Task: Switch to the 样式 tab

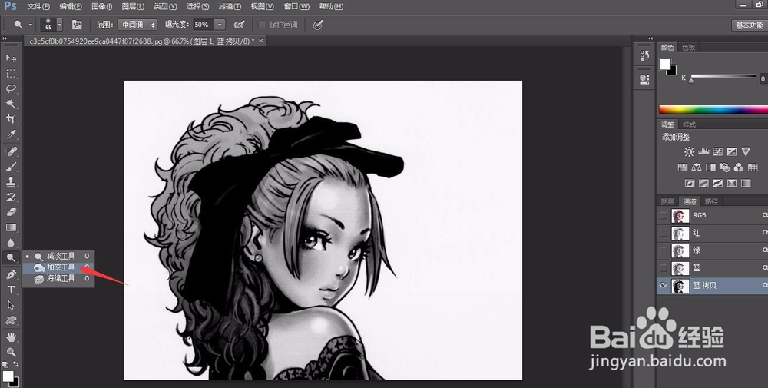Action: coord(689,124)
